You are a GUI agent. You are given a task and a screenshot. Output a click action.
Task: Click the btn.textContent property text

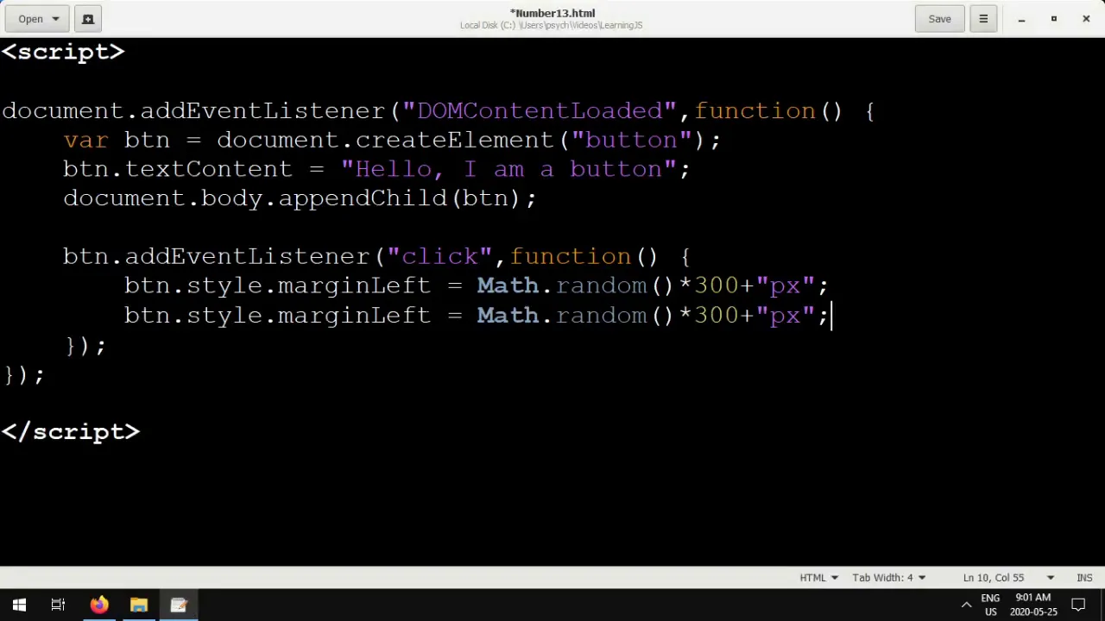point(178,169)
